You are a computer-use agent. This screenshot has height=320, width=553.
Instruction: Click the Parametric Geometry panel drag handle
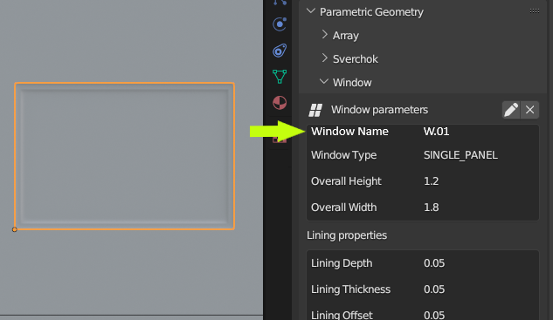click(x=535, y=11)
